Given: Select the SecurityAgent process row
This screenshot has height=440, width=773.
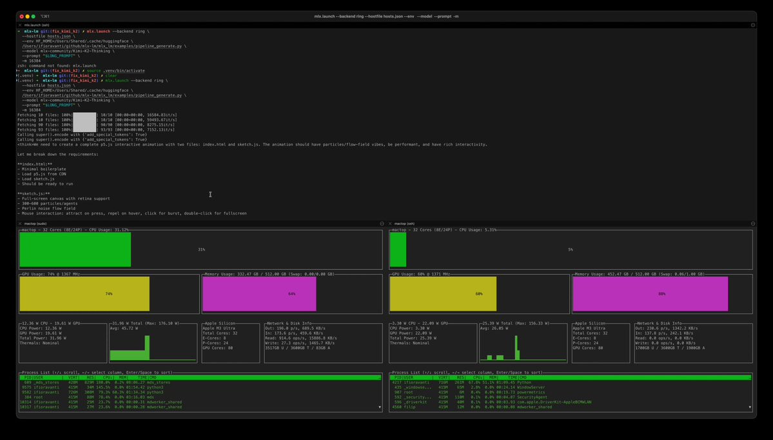Looking at the screenshot, I should (x=571, y=397).
